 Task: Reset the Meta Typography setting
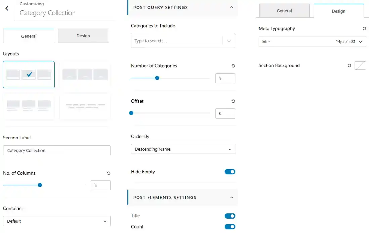(x=364, y=29)
